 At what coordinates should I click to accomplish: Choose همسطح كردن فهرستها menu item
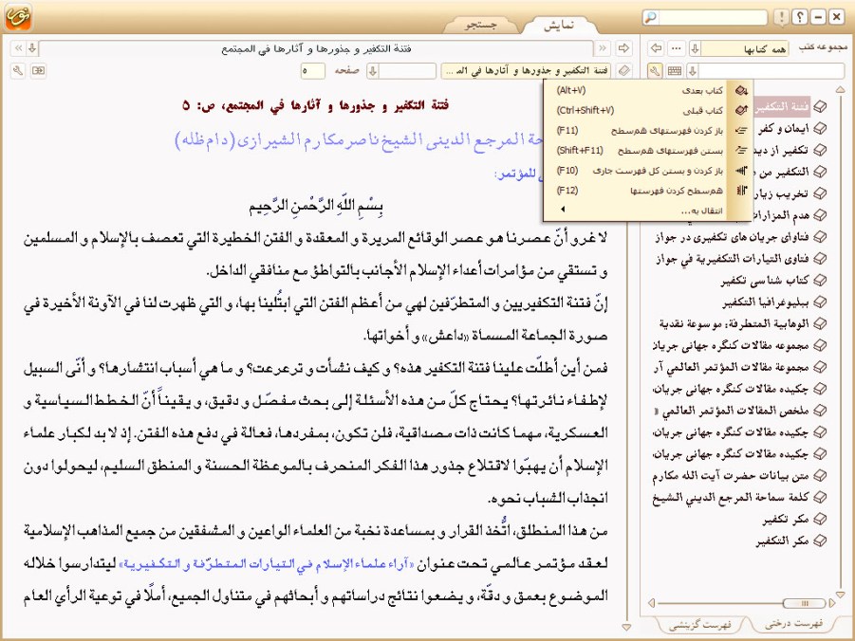[649, 191]
